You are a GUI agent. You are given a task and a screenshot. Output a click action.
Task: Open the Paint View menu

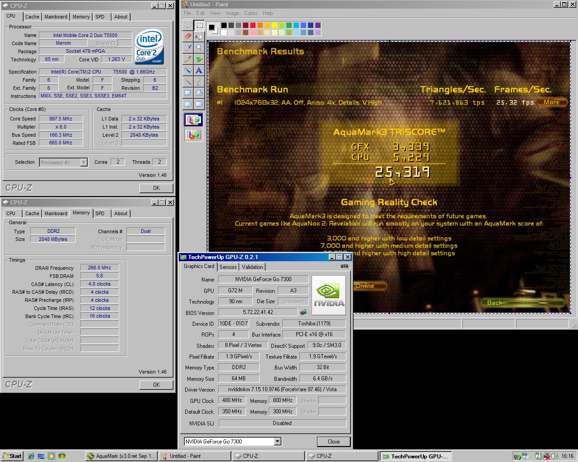(215, 13)
